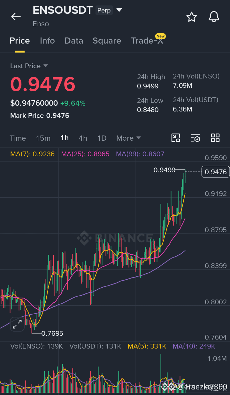Tap the 24h Vol(ENSO) value 7.09M
Viewport: 230px width, 395px height.
point(182,86)
